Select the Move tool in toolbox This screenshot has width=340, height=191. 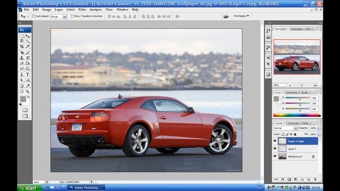click(x=28, y=36)
